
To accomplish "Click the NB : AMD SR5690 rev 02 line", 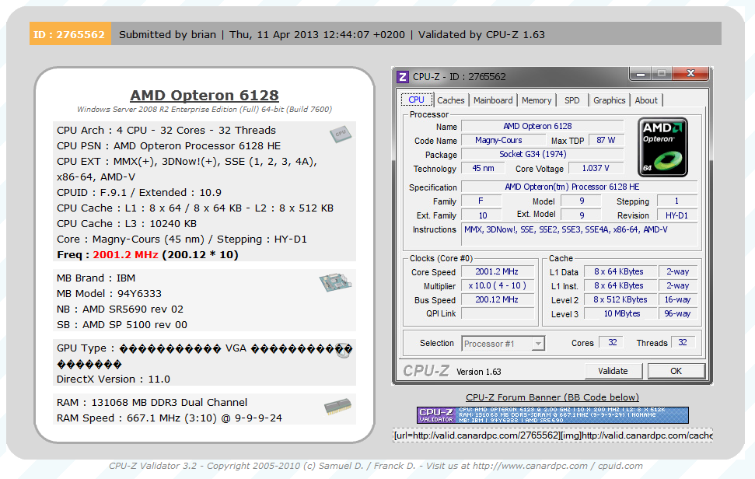I will tap(120, 309).
